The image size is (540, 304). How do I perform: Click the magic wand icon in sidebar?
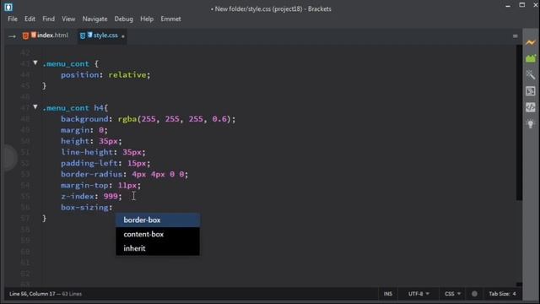(531, 74)
